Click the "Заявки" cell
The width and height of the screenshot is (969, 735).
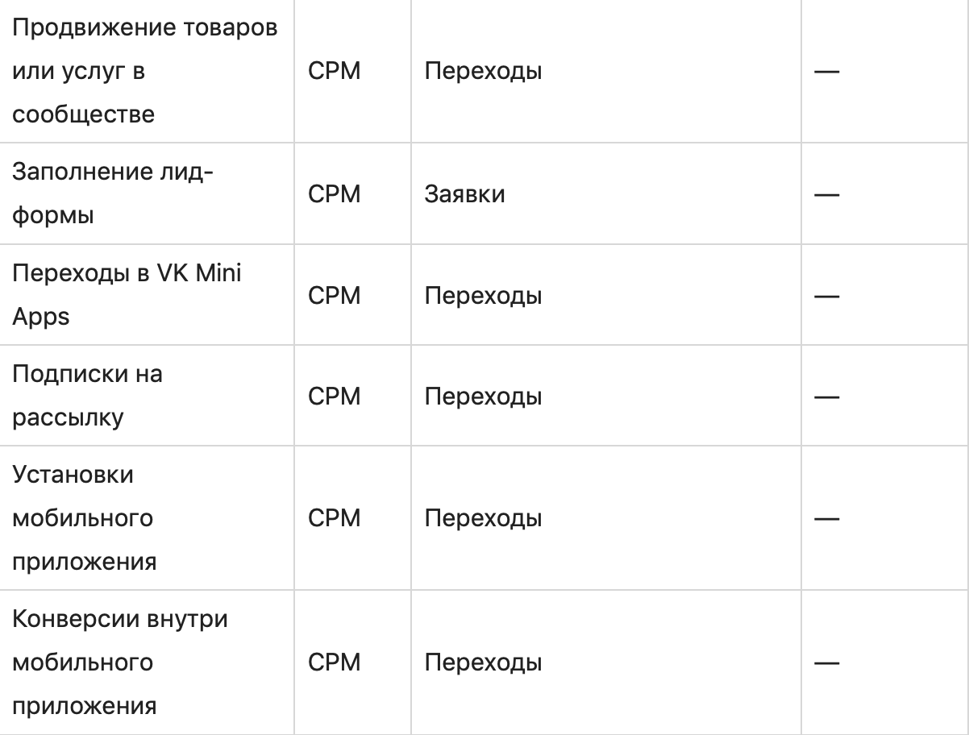(x=464, y=194)
